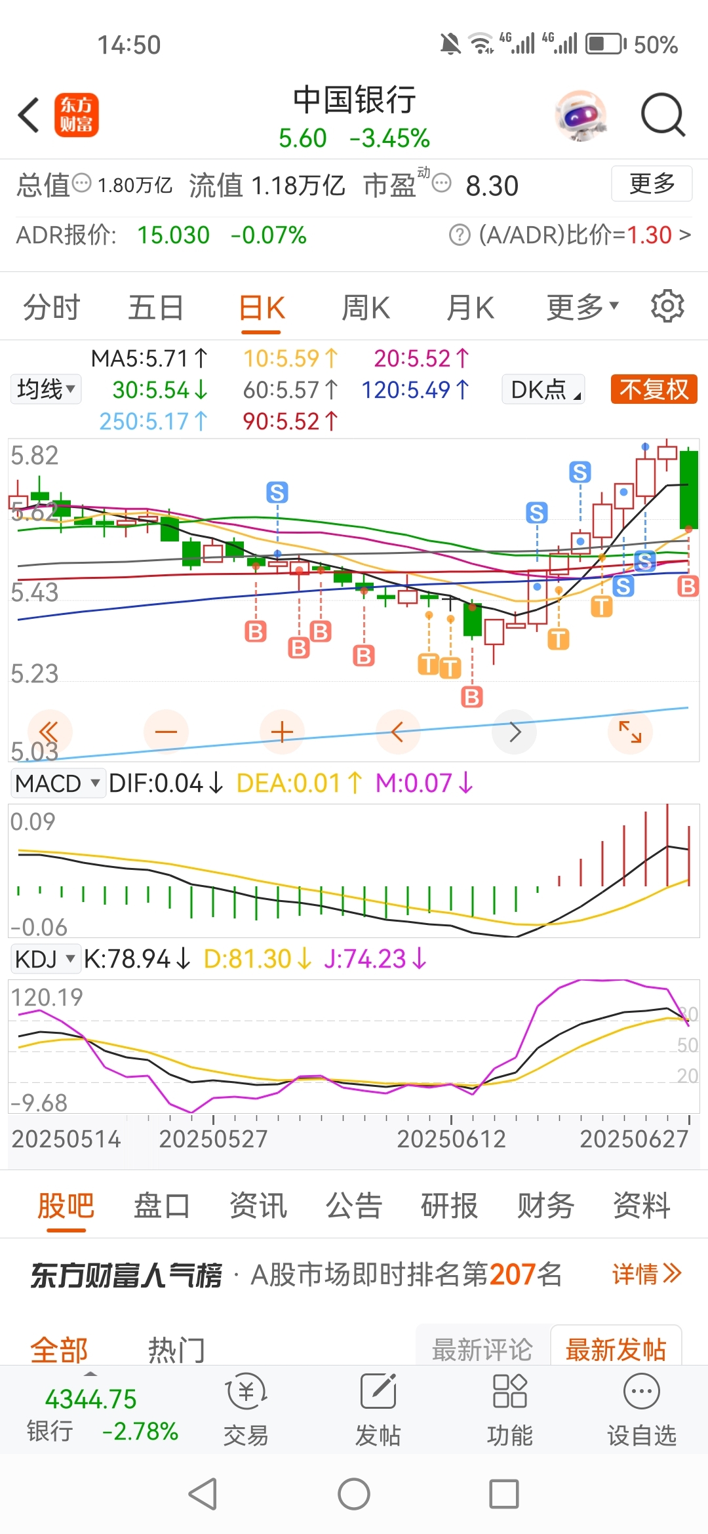
Task: Expand chart to fullscreen icon
Action: pos(631,732)
